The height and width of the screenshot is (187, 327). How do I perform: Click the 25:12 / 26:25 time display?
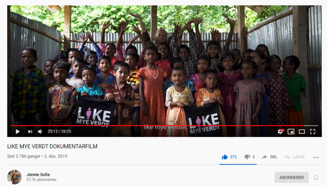point(59,131)
